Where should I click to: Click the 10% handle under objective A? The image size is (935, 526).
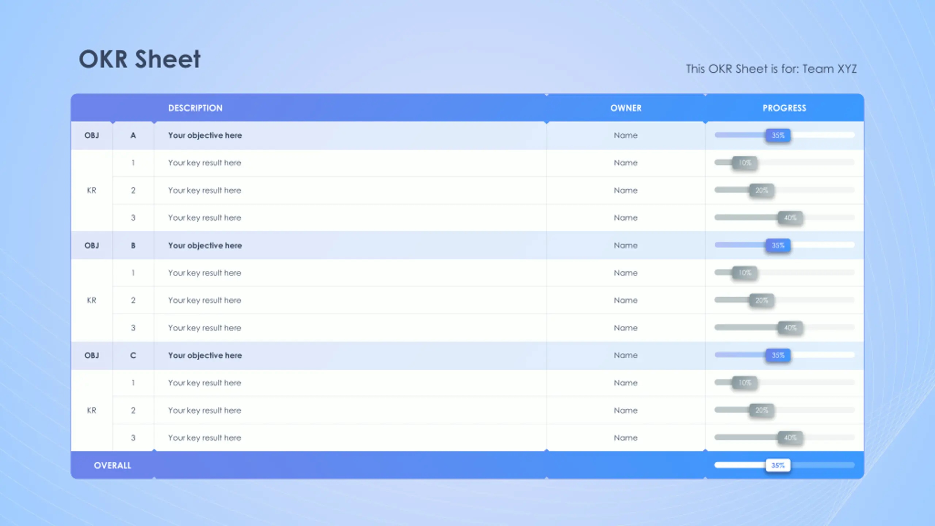745,163
